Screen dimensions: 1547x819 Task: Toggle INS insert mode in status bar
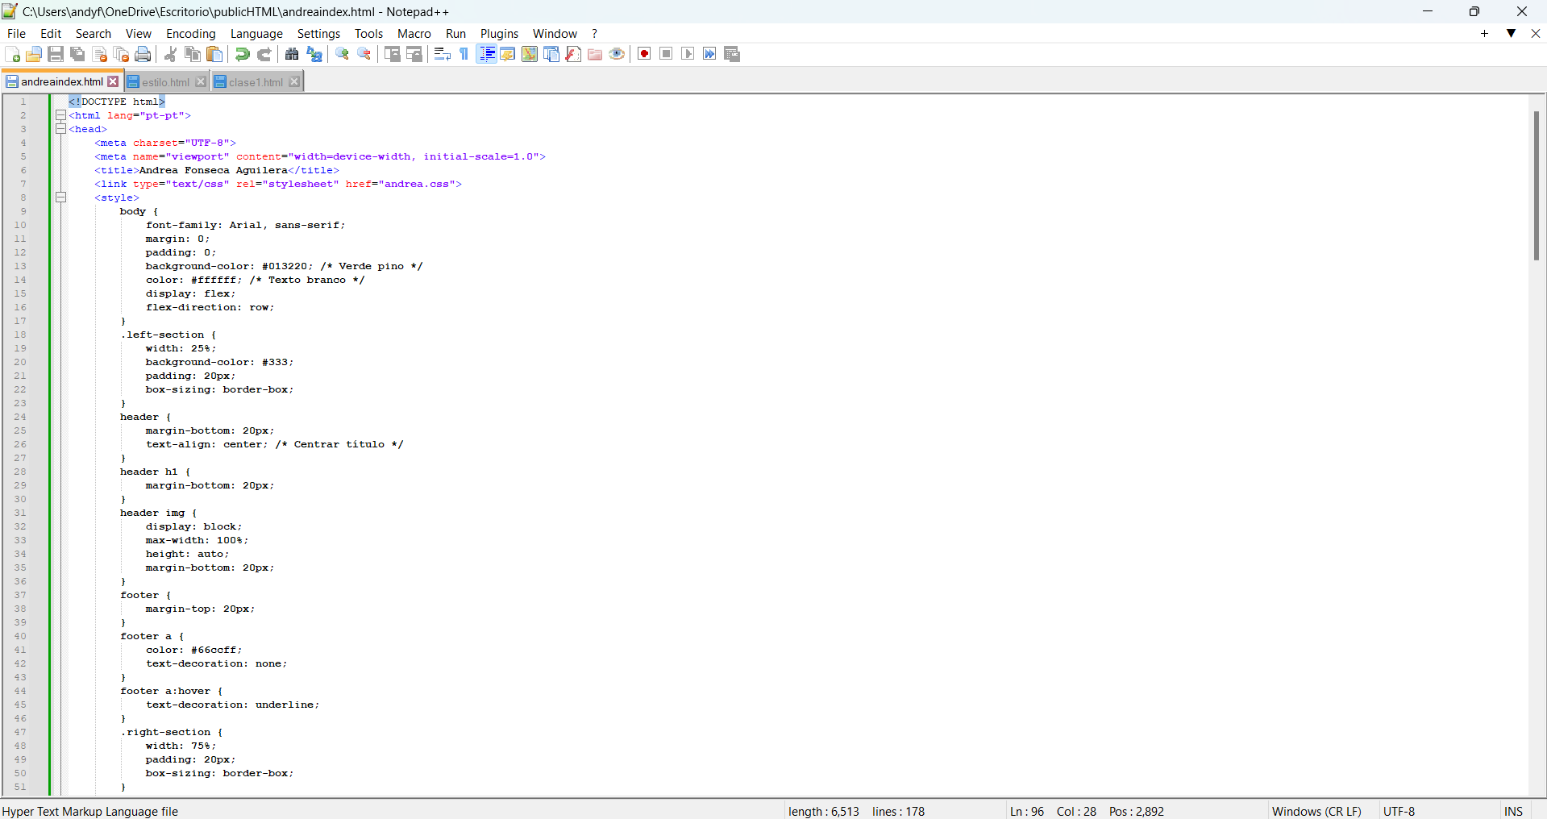(1513, 811)
